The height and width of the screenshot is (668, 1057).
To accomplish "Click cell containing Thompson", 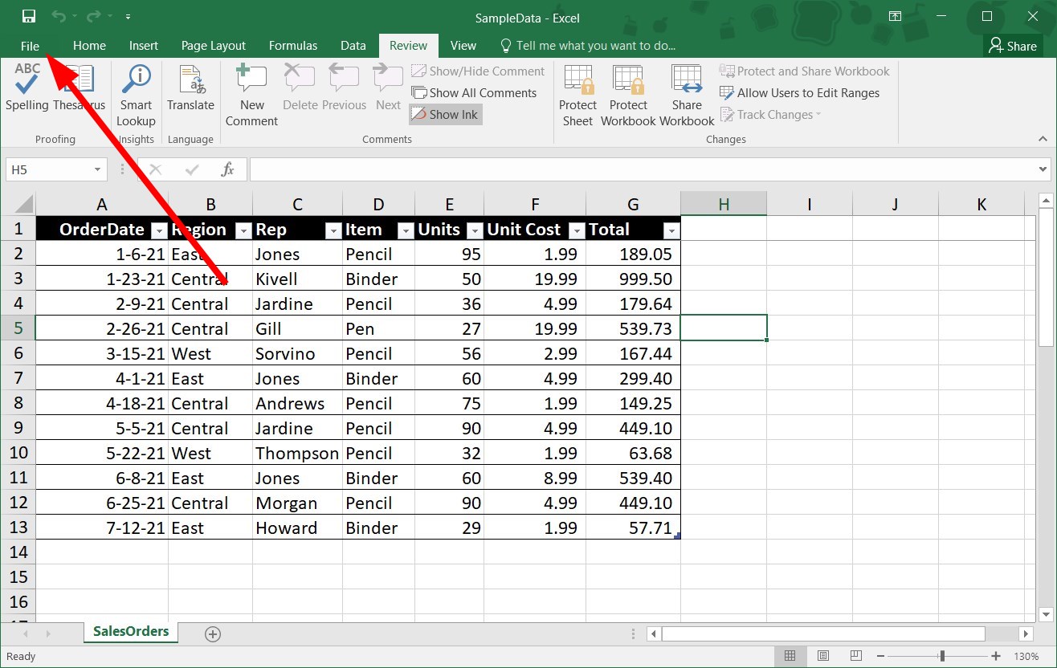I will pyautogui.click(x=297, y=453).
